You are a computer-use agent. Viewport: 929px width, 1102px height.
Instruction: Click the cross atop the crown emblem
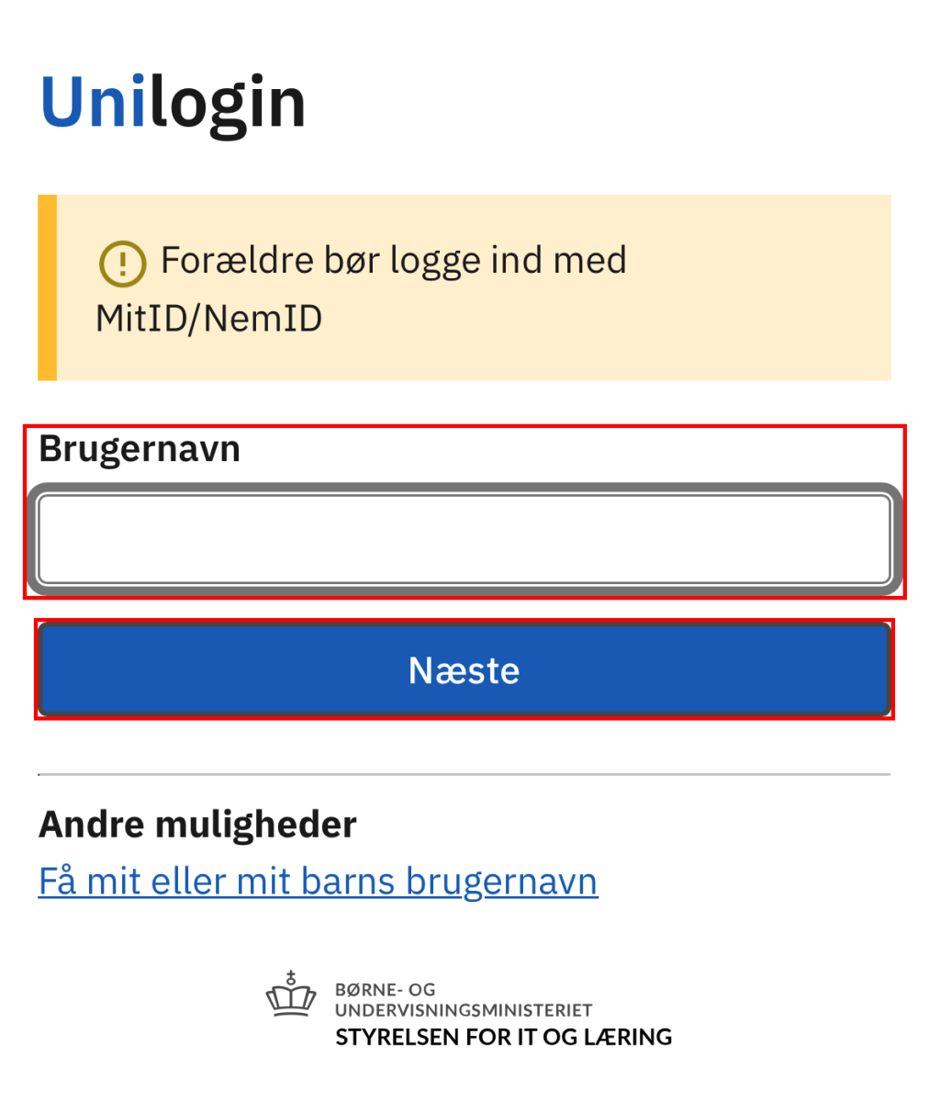coord(291,975)
